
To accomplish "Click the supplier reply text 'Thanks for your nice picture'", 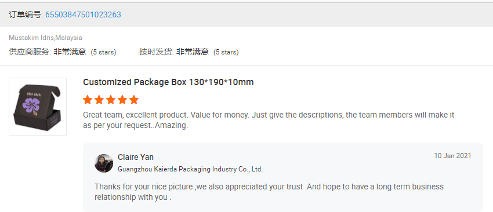I will pos(269,192).
